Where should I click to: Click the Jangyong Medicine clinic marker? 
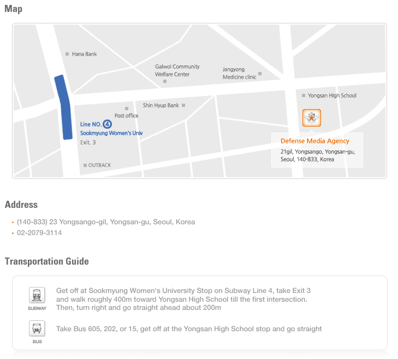[x=260, y=74]
